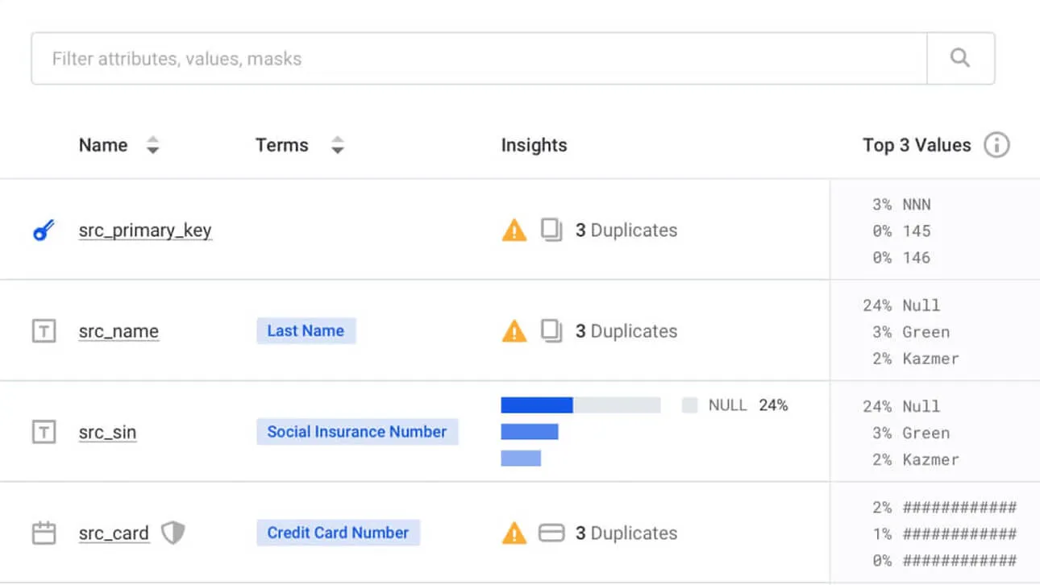Click the text type icon for src_name

[x=44, y=331]
